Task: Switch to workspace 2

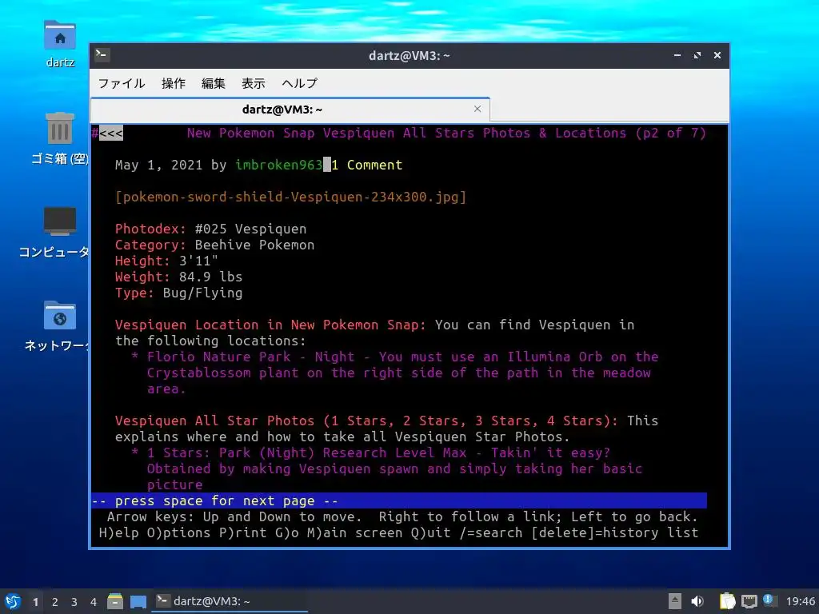Action: coord(55,602)
